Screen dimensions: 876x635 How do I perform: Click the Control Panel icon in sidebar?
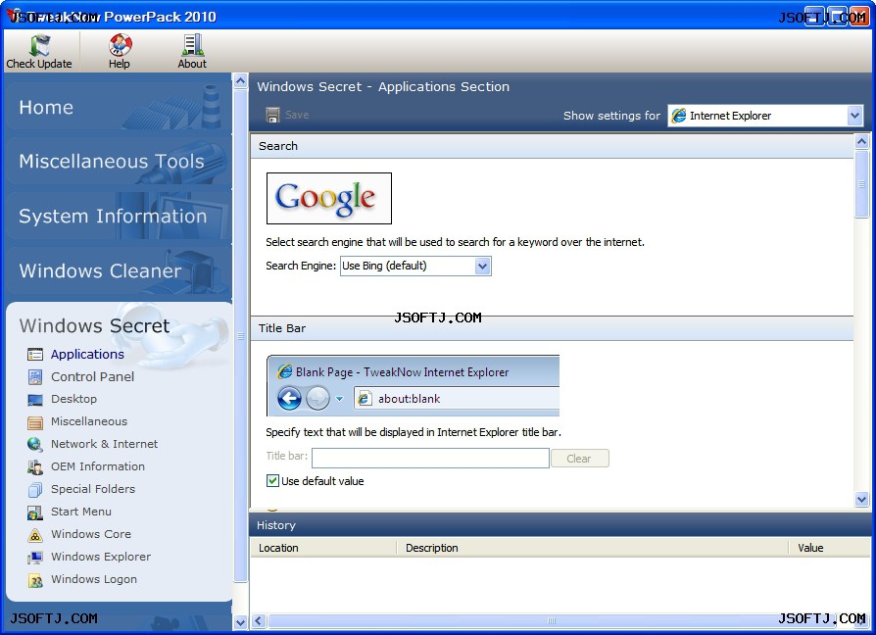coord(35,377)
